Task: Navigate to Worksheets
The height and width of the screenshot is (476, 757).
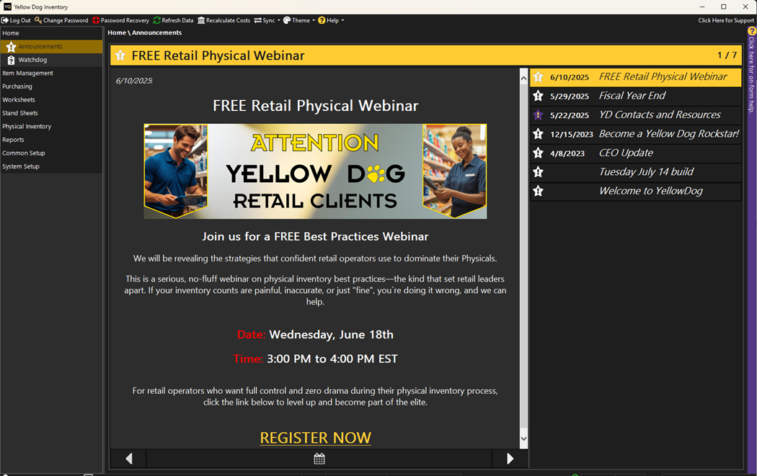Action: coord(18,100)
